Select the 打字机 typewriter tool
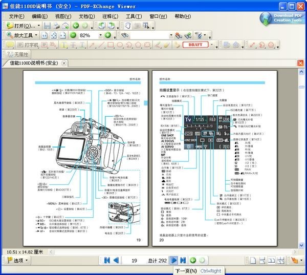Image resolution: width=307 pixels, height=275 pixels. pyautogui.click(x=28, y=45)
